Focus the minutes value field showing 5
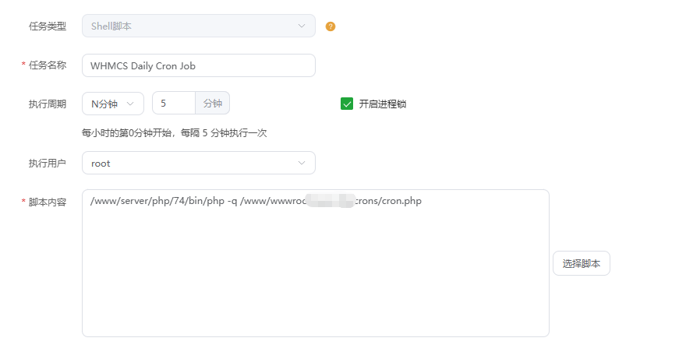Viewport: 686px width, 359px height. (174, 104)
